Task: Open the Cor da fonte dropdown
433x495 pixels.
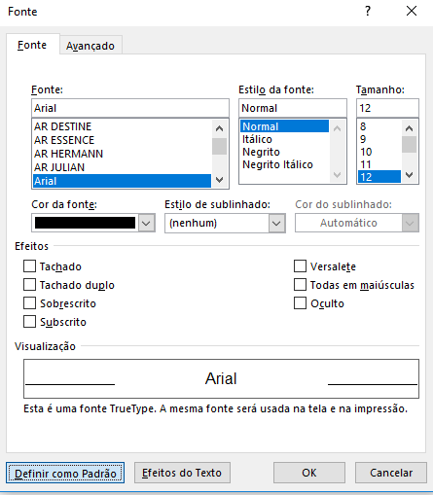Action: point(146,223)
